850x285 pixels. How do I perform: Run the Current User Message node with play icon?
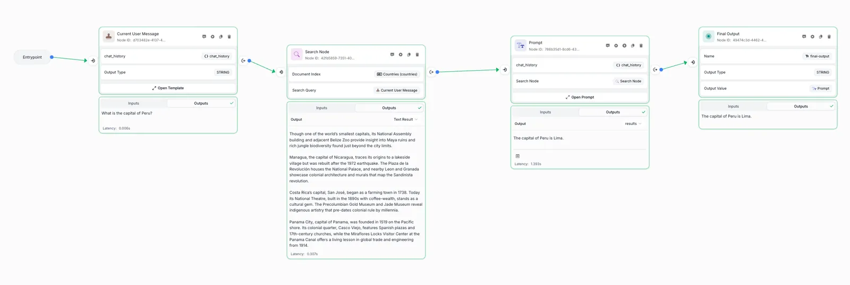[x=212, y=37]
